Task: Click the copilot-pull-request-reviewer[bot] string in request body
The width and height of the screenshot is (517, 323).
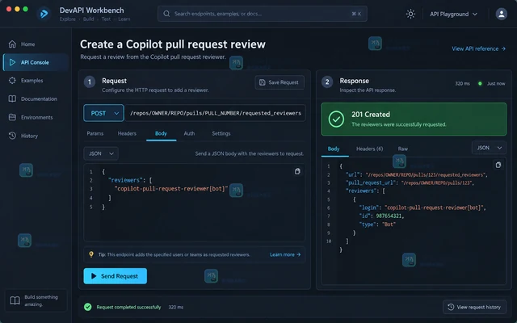Action: (x=171, y=189)
